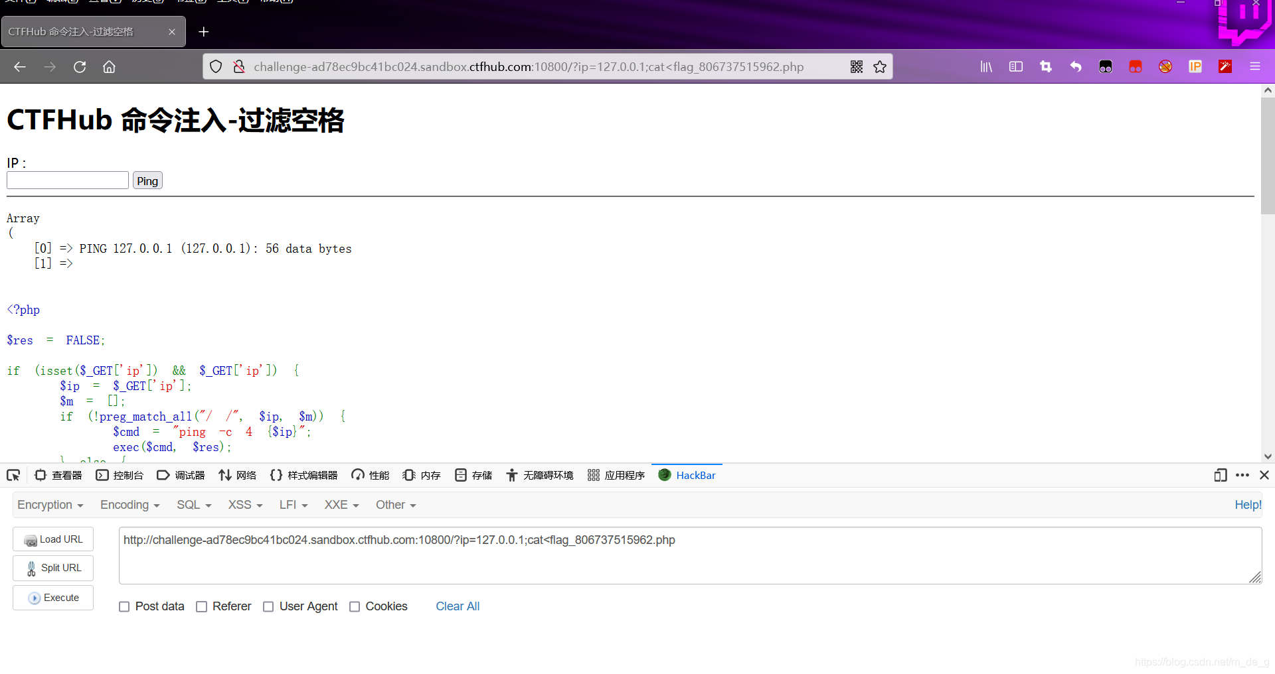This screenshot has height=674, width=1275.
Task: Show QR code for this page
Action: (x=857, y=67)
